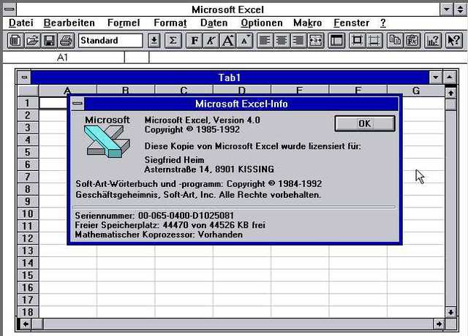Apply bottom border icon

click(x=374, y=40)
